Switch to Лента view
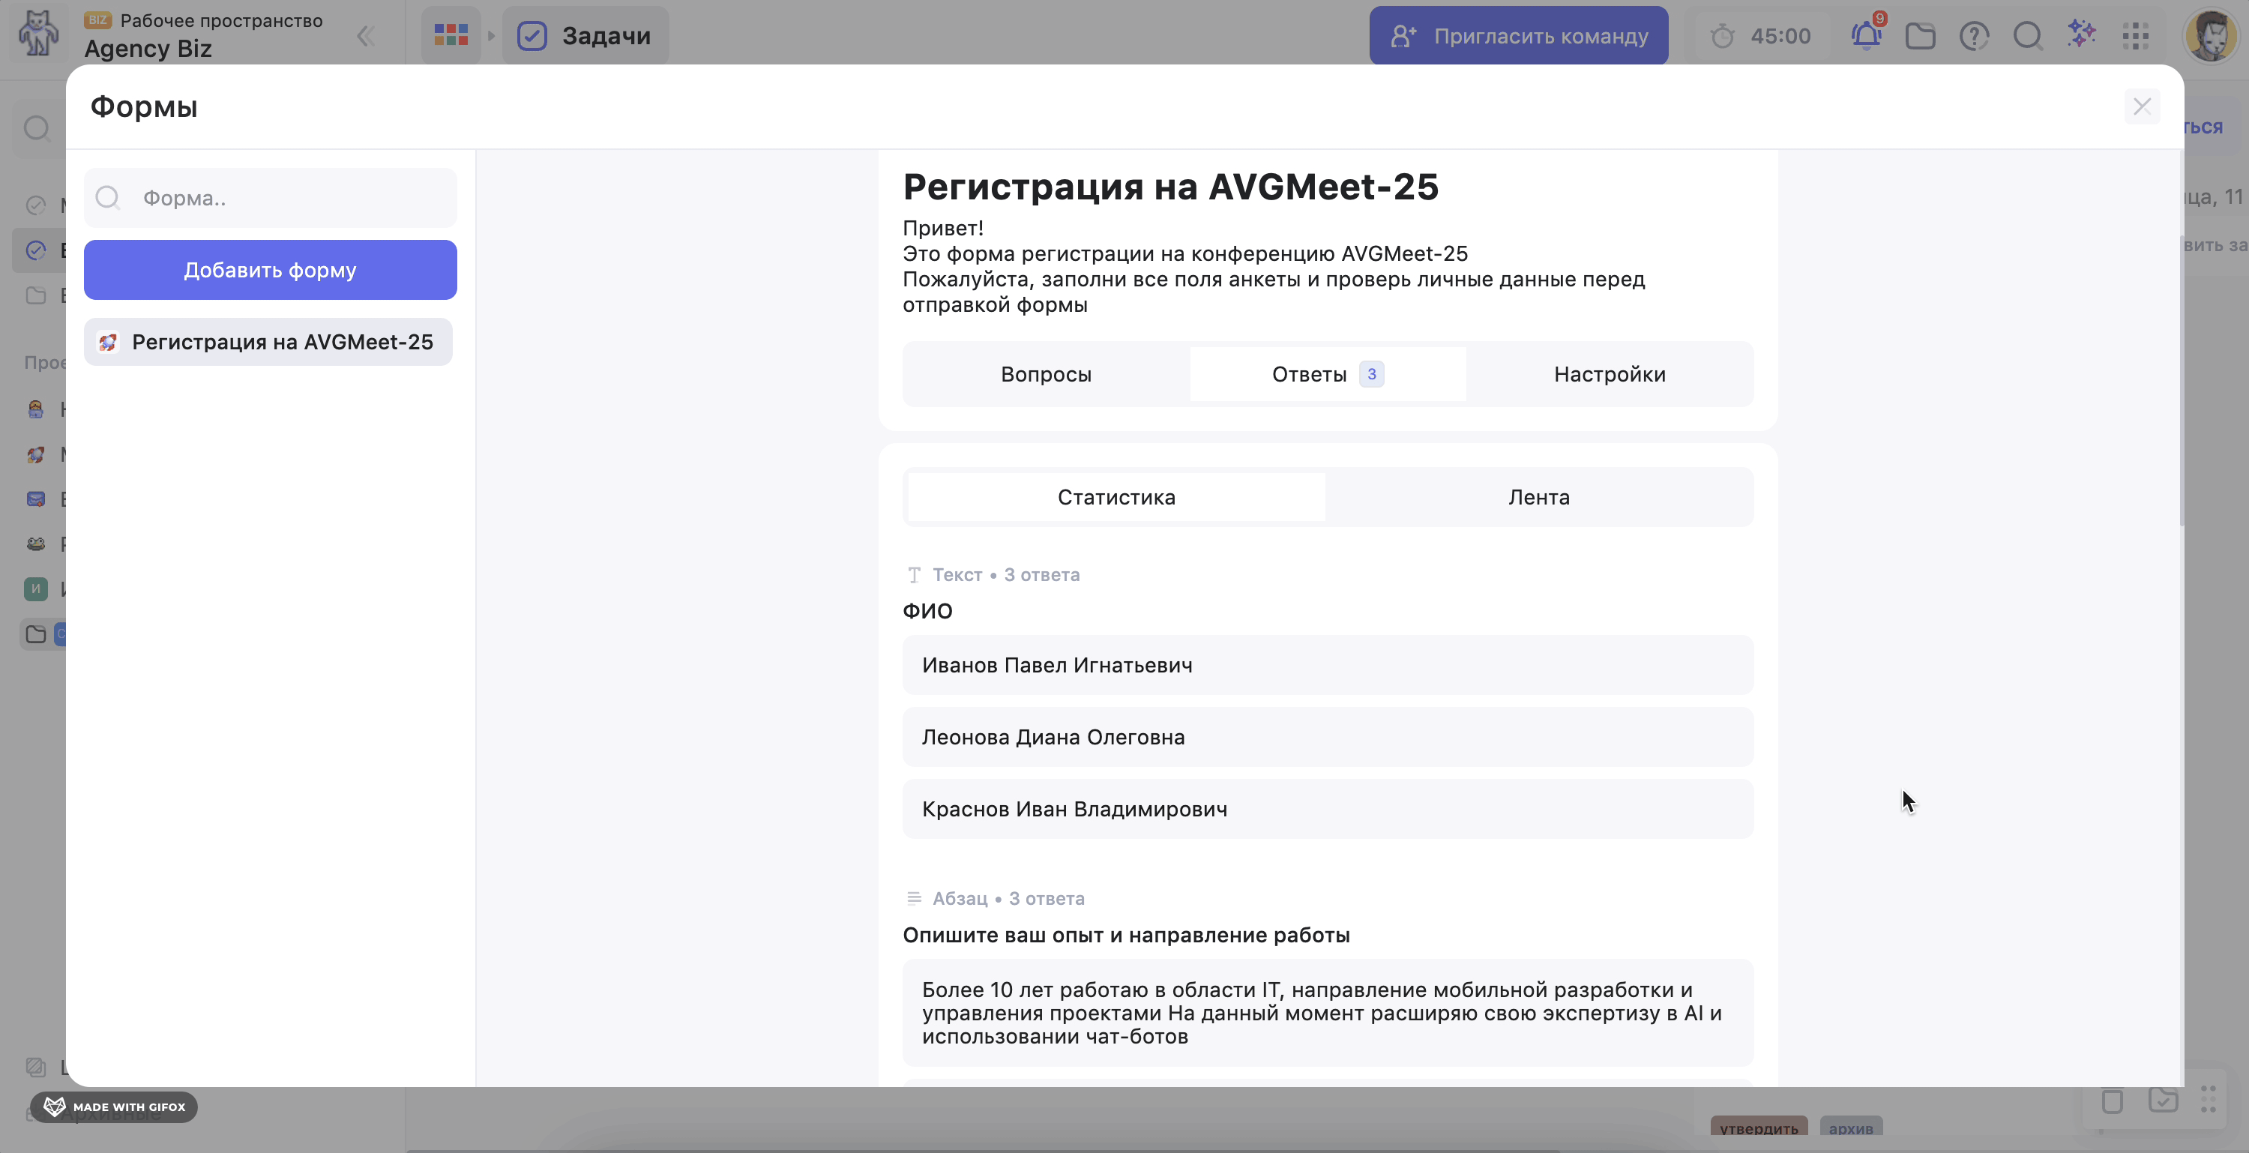 coord(1538,498)
